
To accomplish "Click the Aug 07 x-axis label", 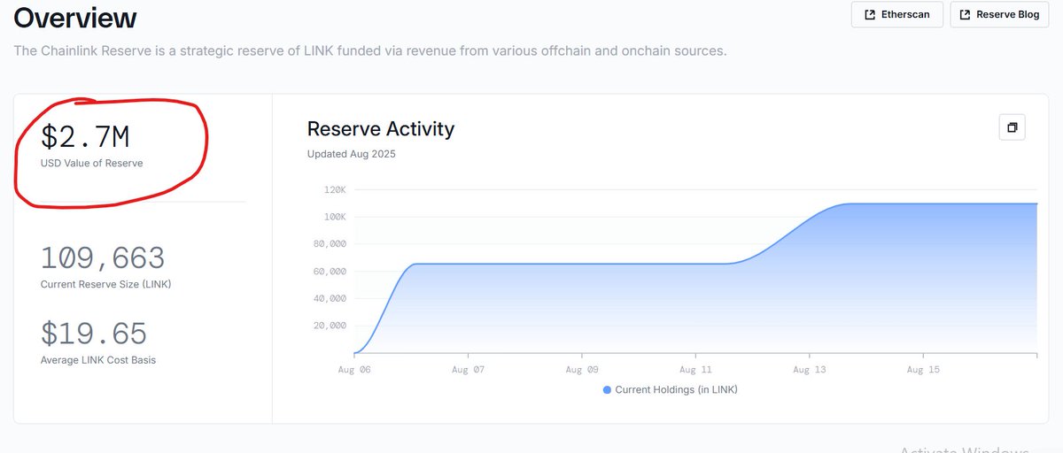I will (x=467, y=370).
